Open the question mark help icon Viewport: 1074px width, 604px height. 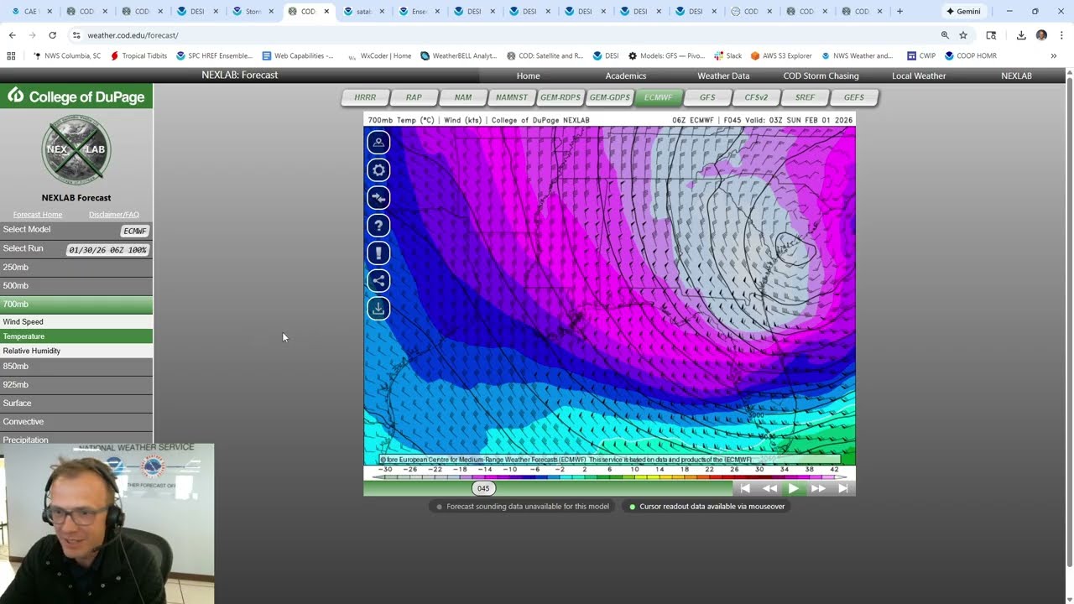[x=378, y=226]
